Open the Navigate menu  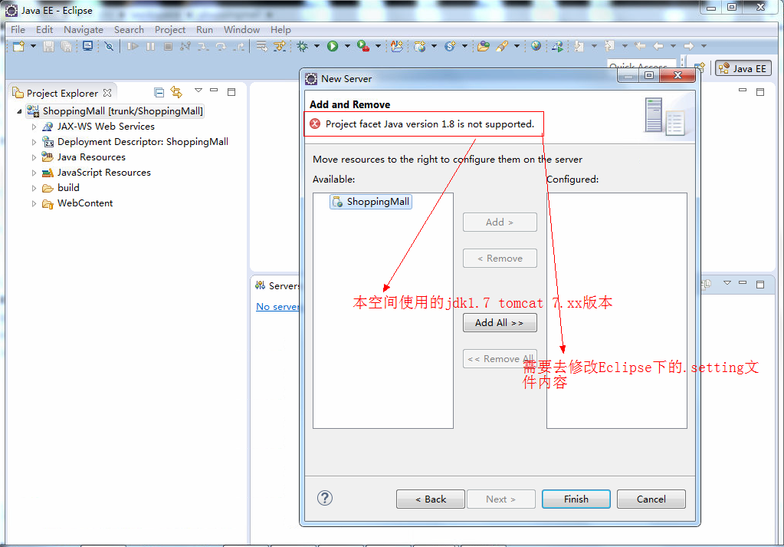[x=84, y=29]
